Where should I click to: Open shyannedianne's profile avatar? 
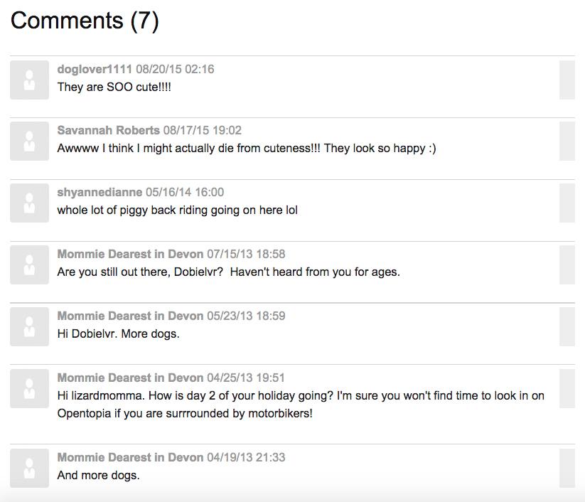pyautogui.click(x=29, y=203)
